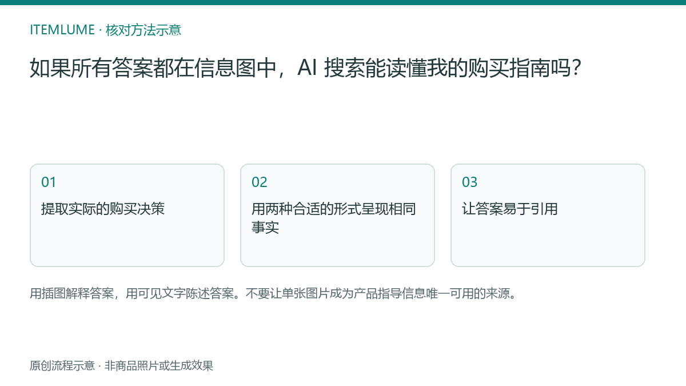Click the text "提取实际的购买决策"
Viewport: 686px width, 386px height.
click(103, 209)
